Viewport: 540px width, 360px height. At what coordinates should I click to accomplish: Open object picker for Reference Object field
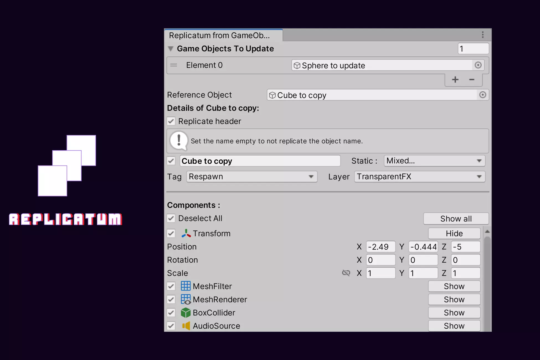point(483,95)
